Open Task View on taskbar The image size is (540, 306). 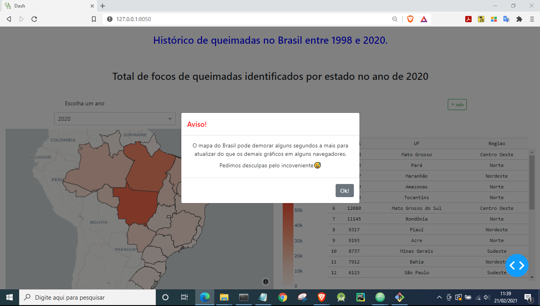pyautogui.click(x=185, y=297)
